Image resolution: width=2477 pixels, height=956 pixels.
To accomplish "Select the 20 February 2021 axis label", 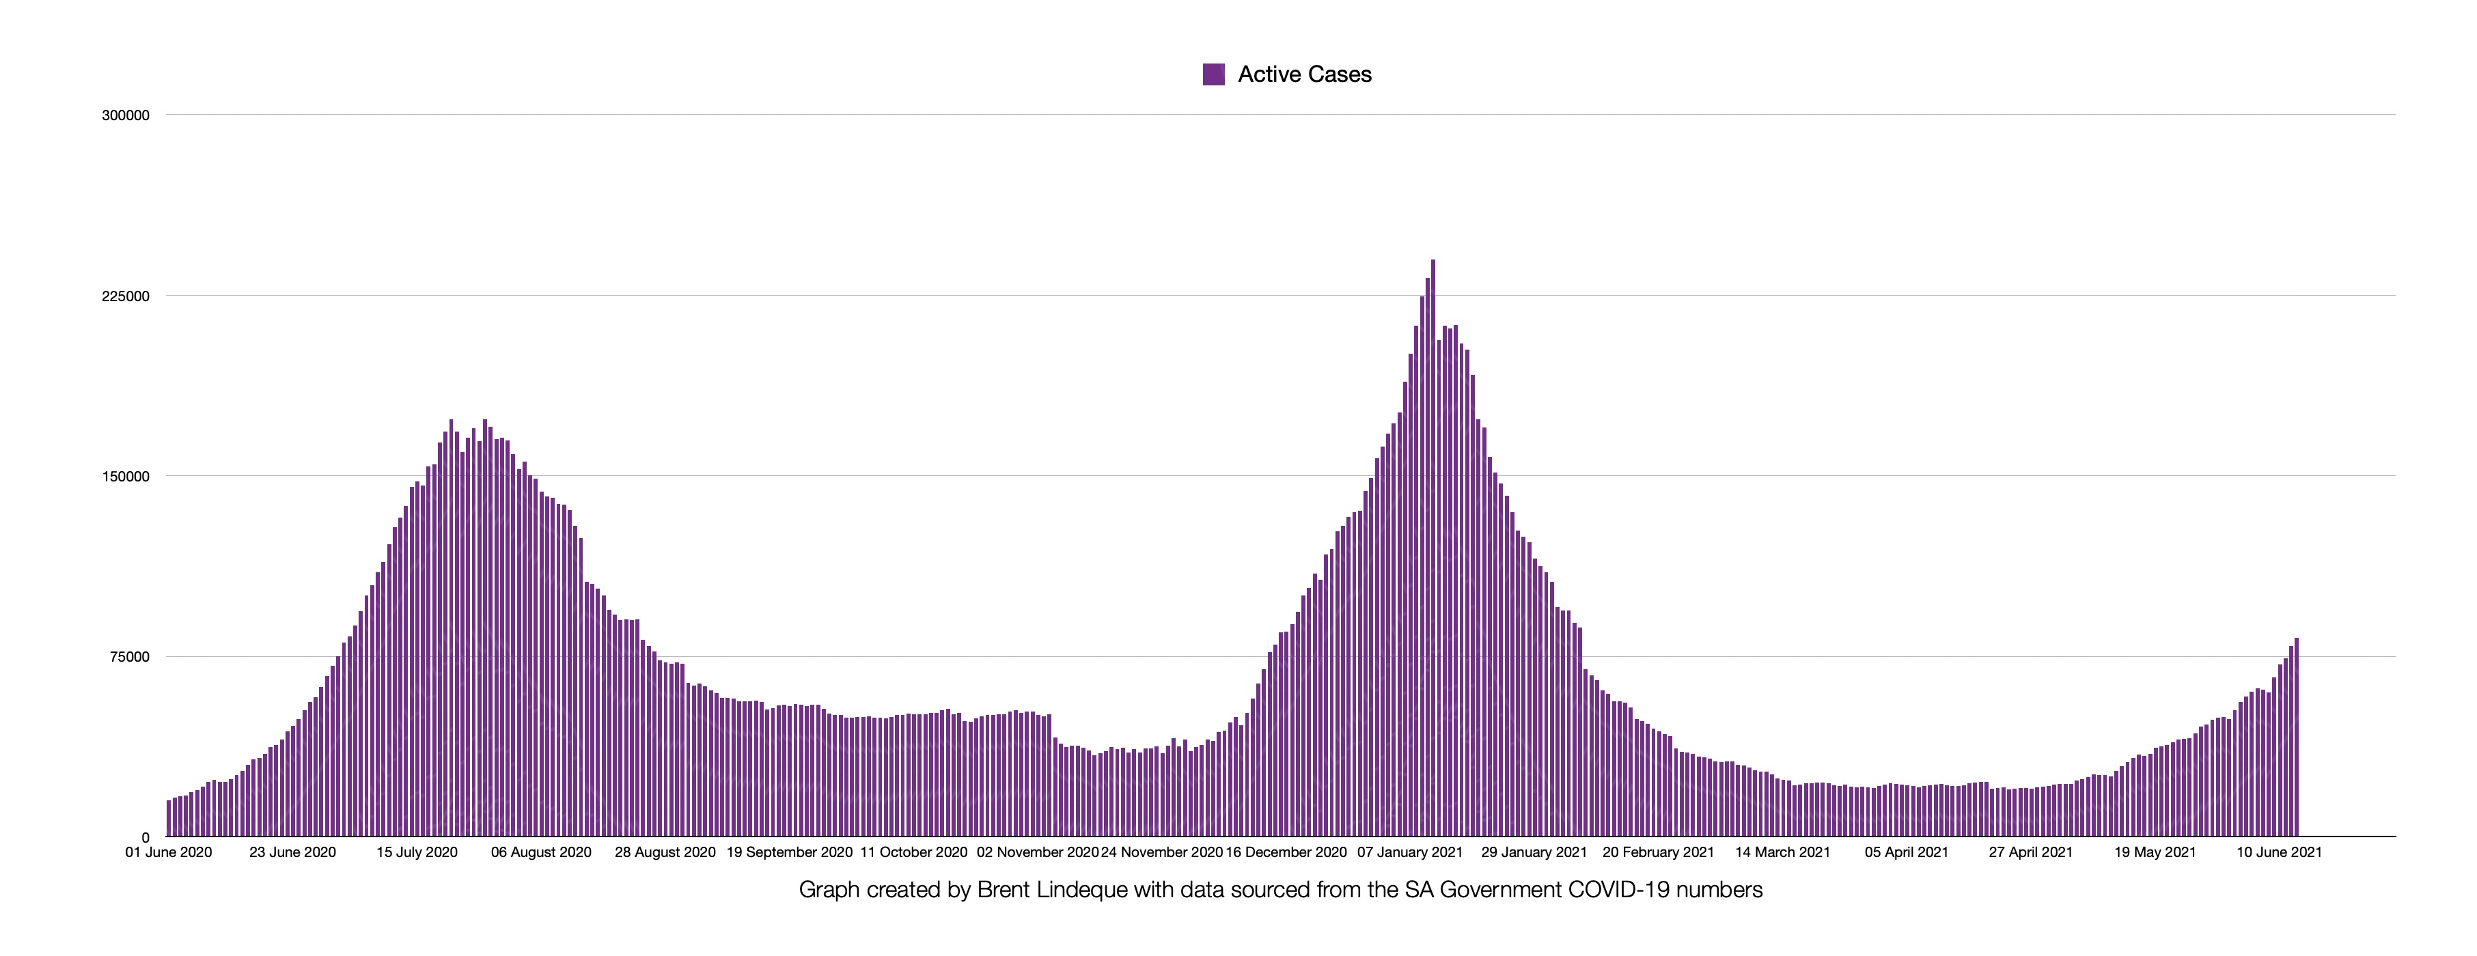I will point(1659,852).
